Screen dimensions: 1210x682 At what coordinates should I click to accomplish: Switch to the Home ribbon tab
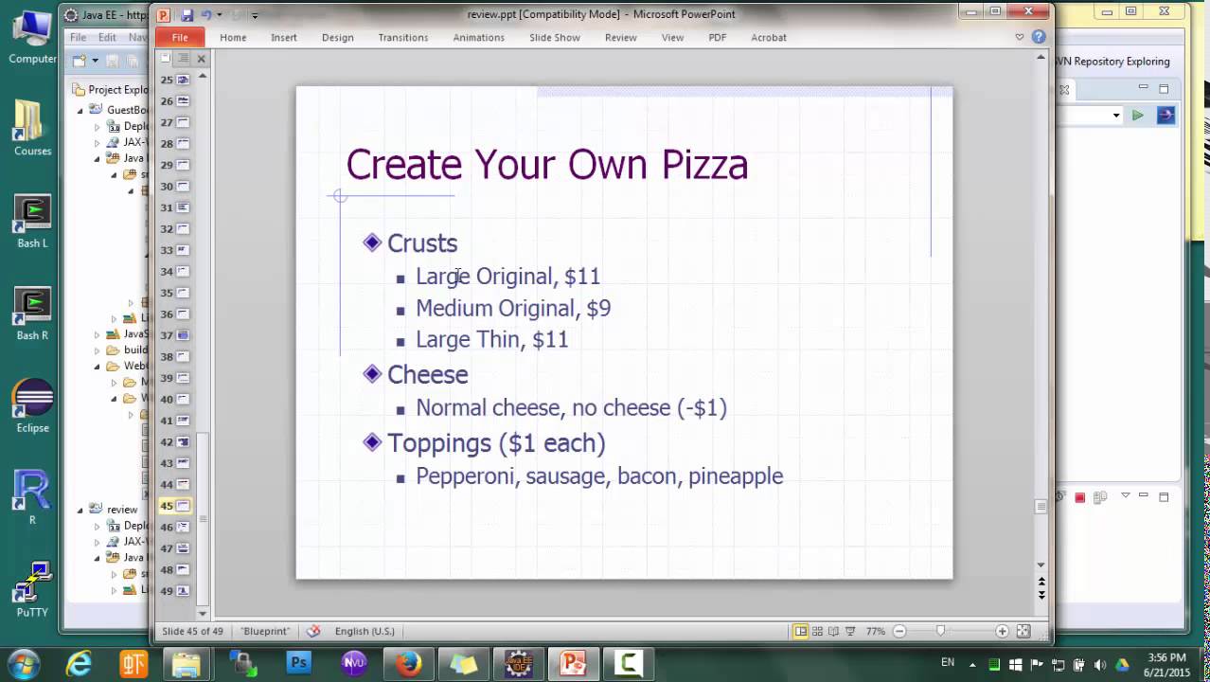coord(233,37)
